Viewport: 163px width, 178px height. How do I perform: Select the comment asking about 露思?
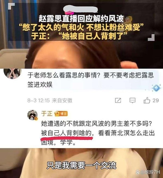(90, 80)
